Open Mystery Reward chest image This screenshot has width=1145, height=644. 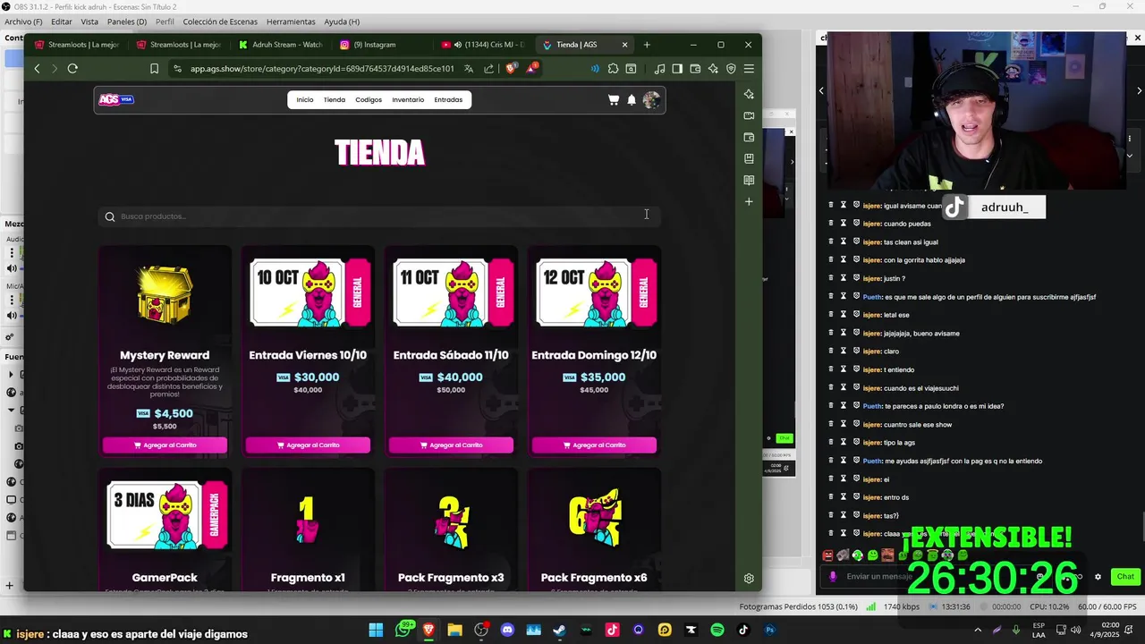coord(165,293)
